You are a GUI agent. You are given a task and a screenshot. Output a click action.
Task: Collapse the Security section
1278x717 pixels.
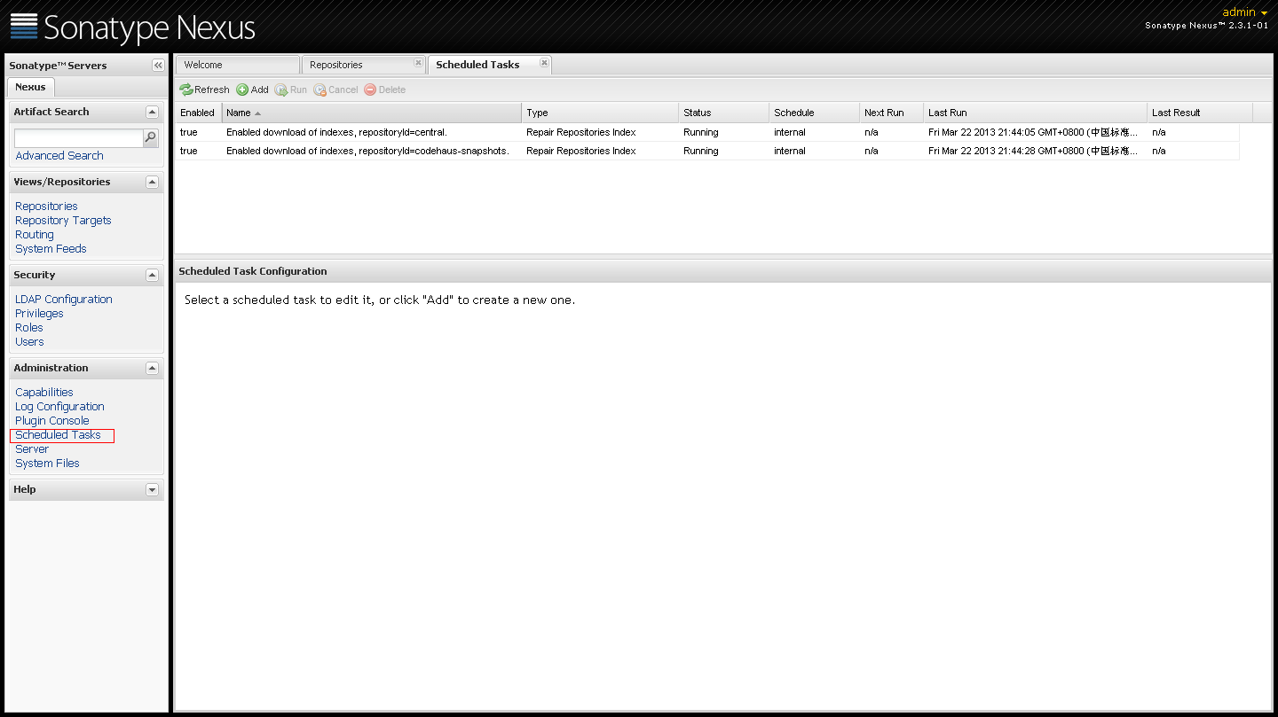click(x=152, y=276)
